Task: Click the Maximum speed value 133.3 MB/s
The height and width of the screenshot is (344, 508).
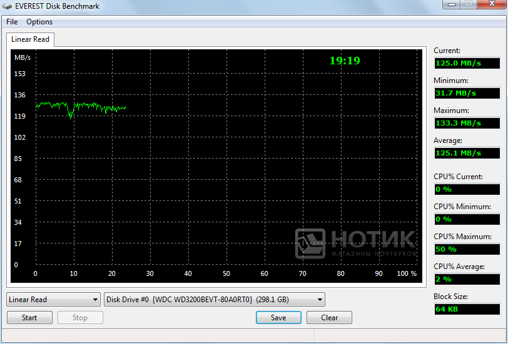Action: pos(467,123)
